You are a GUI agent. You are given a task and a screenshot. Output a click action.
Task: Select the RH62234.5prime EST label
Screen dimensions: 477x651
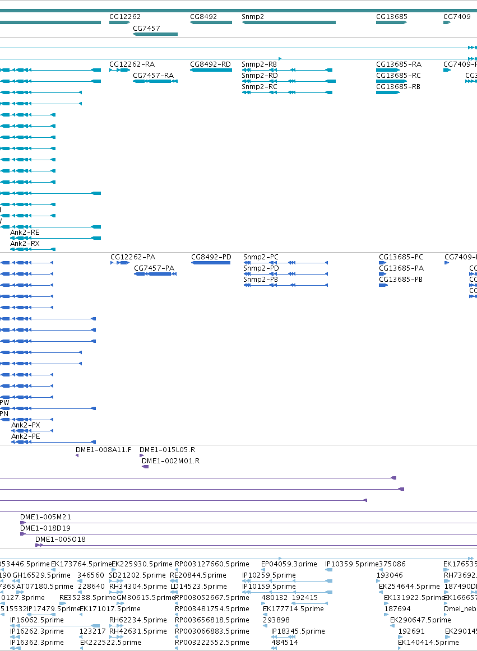click(138, 620)
